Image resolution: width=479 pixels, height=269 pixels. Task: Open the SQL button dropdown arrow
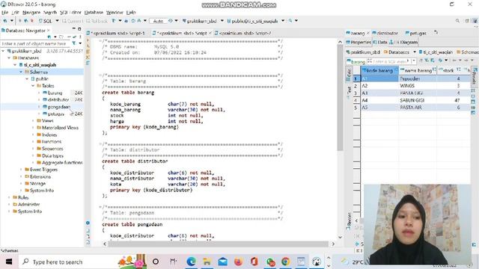point(57,21)
